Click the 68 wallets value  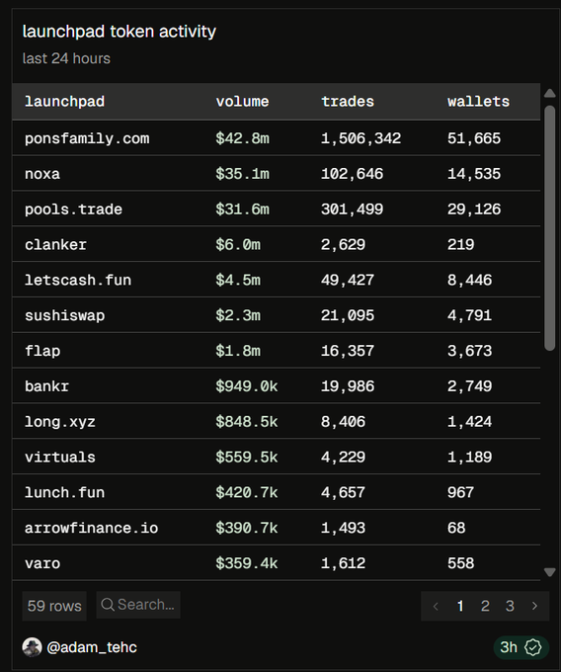pos(456,528)
